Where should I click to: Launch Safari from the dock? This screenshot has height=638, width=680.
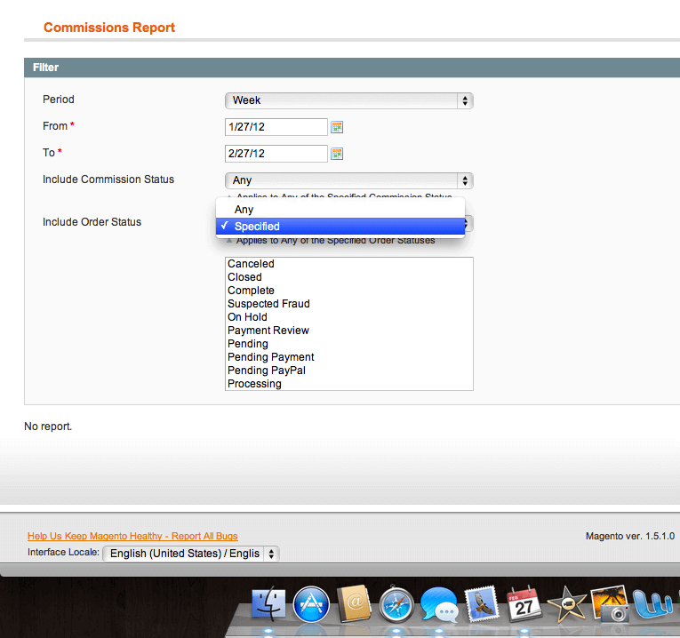click(x=396, y=606)
